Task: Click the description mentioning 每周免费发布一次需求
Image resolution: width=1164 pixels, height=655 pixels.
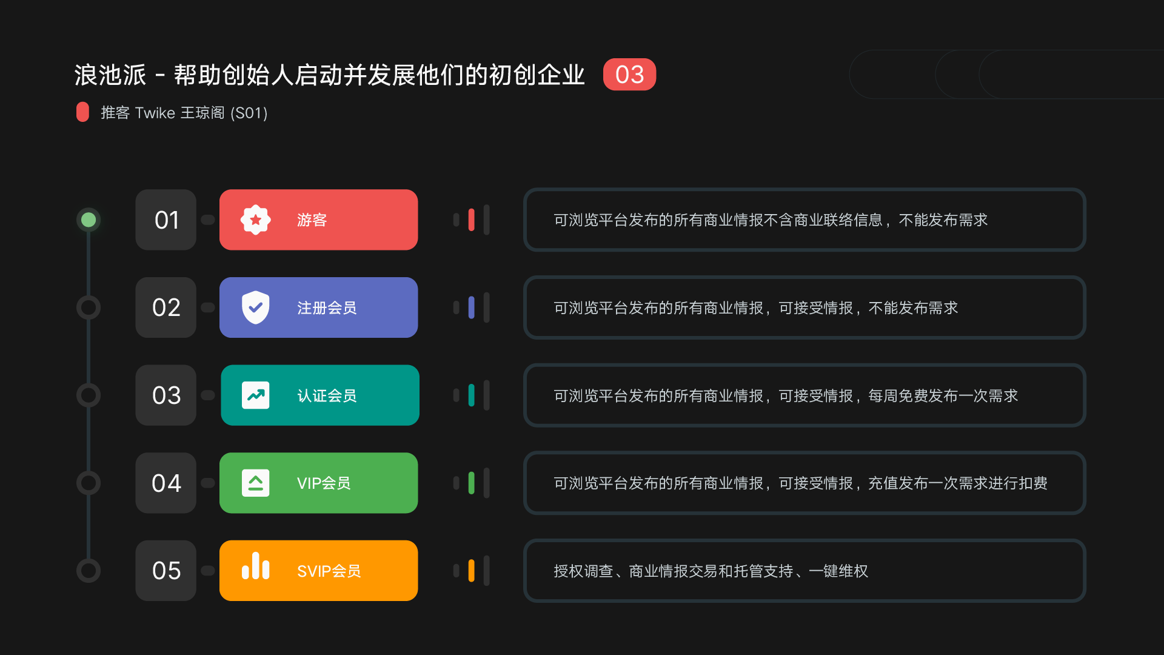Action: tap(804, 395)
